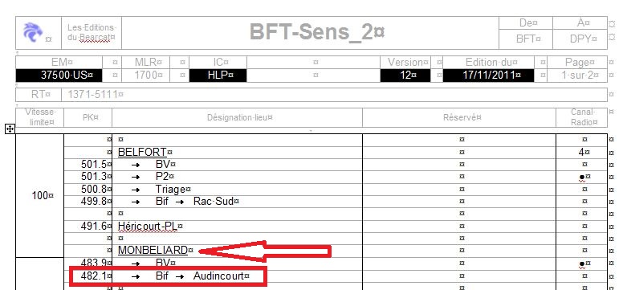The width and height of the screenshot is (623, 290).
Task: Click the bullet dot in P2 radio cell
Action: tap(582, 178)
